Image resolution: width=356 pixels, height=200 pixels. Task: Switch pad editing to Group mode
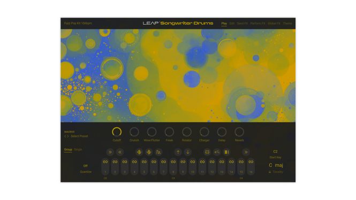click(x=68, y=150)
